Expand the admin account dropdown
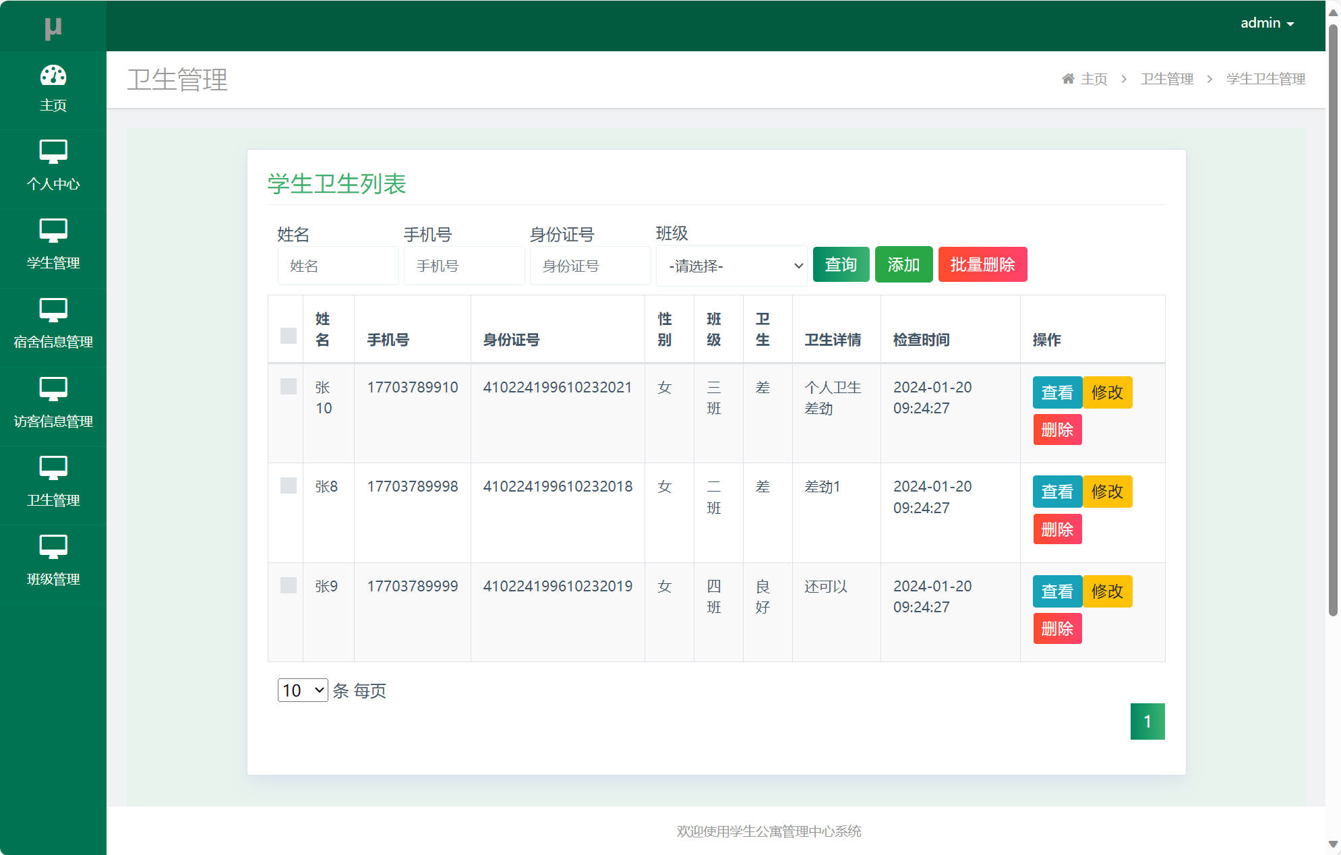The height and width of the screenshot is (855, 1341). [1266, 22]
